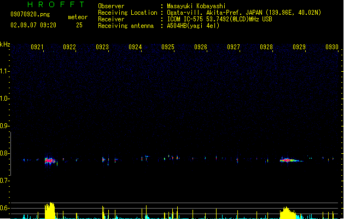Click the Receiving Location label
344x219 pixels.
click(127, 13)
